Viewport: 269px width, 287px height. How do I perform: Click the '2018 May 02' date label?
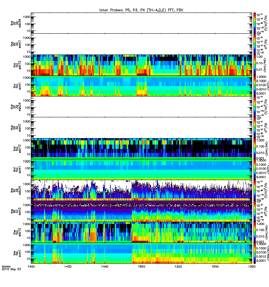pos(11,269)
